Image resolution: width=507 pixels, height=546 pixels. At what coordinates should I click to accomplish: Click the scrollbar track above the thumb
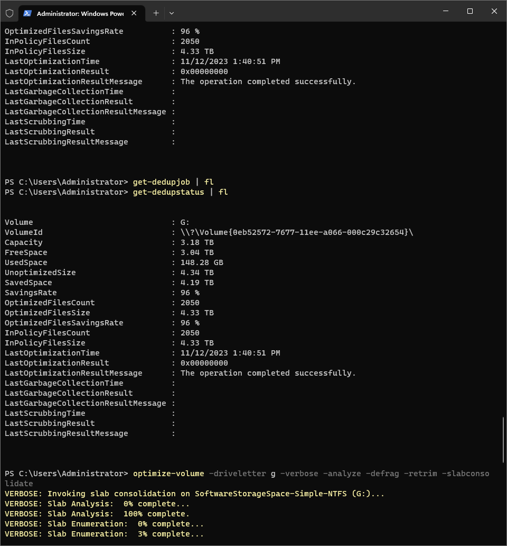(503, 212)
